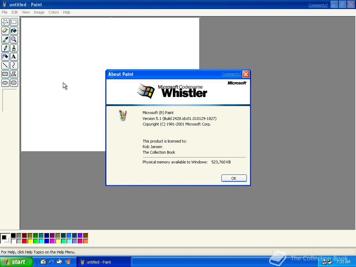The height and width of the screenshot is (267, 356).
Task: Select the dark gray swatch
Action: coord(19,236)
